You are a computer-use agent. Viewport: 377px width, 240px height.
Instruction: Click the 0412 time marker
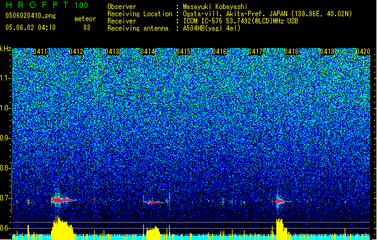pos(76,52)
